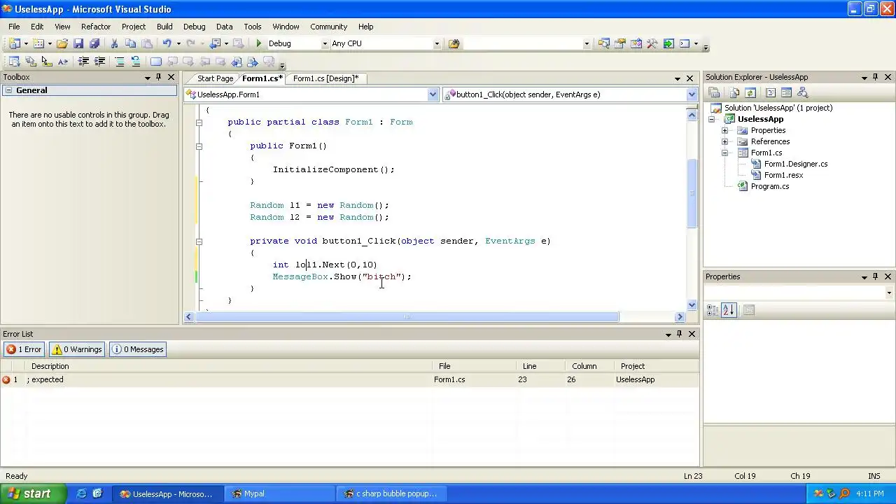Uncomment the selected lines icon
Viewport: 896px width, 504px height.
(135, 62)
